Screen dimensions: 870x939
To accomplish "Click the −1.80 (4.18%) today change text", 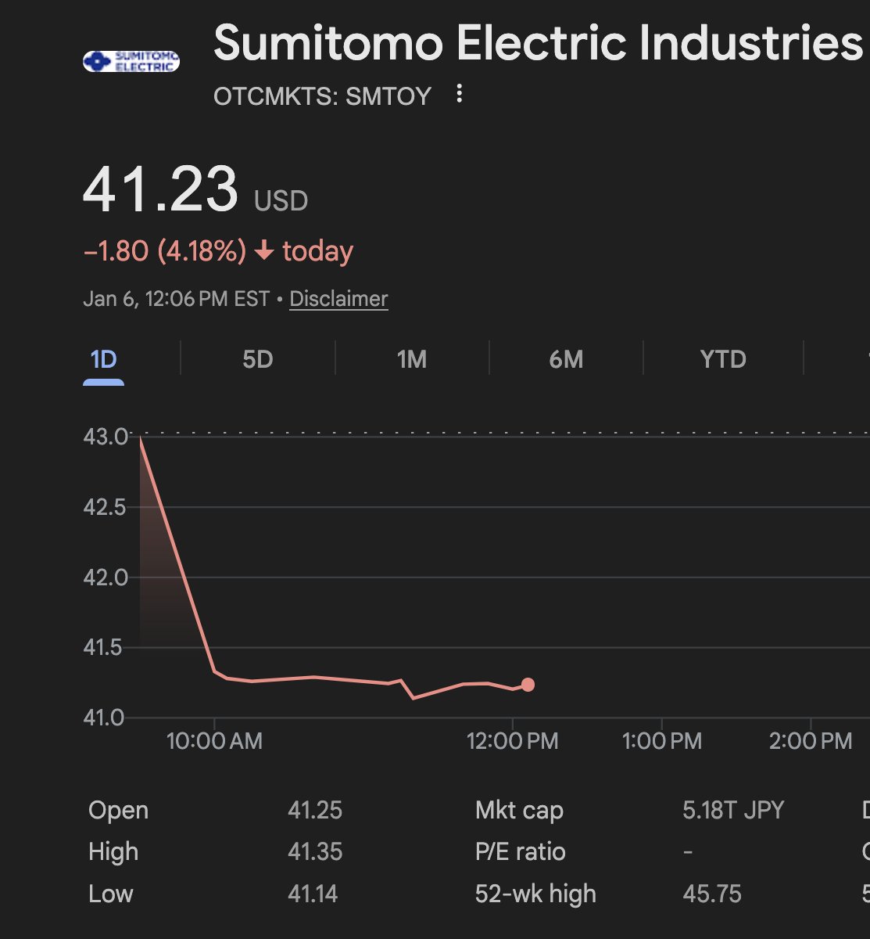I will (218, 251).
